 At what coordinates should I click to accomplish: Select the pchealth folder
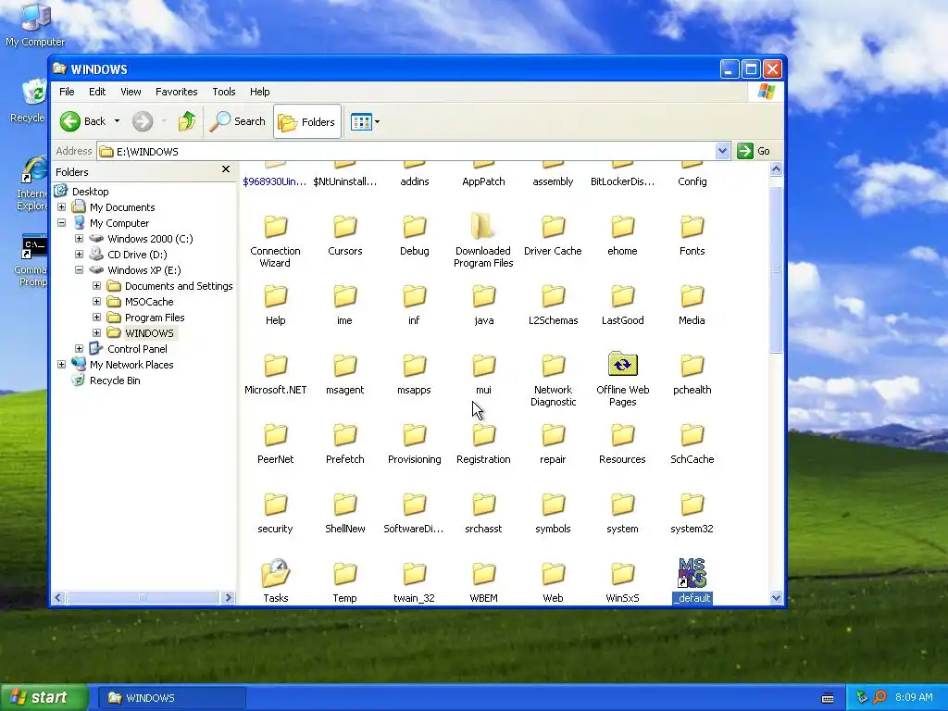[692, 375]
